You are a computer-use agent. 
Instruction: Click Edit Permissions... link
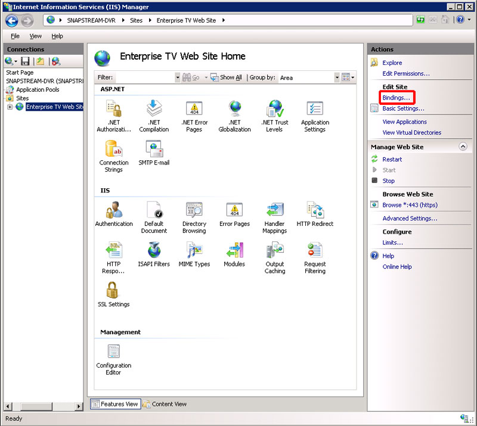click(x=406, y=74)
